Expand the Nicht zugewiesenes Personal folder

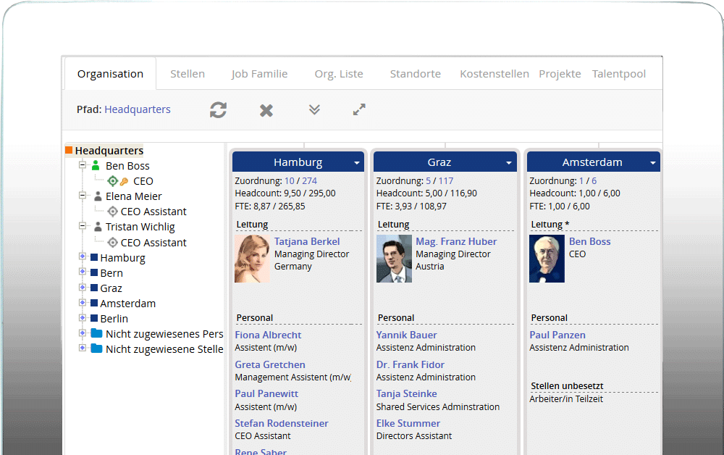(83, 333)
